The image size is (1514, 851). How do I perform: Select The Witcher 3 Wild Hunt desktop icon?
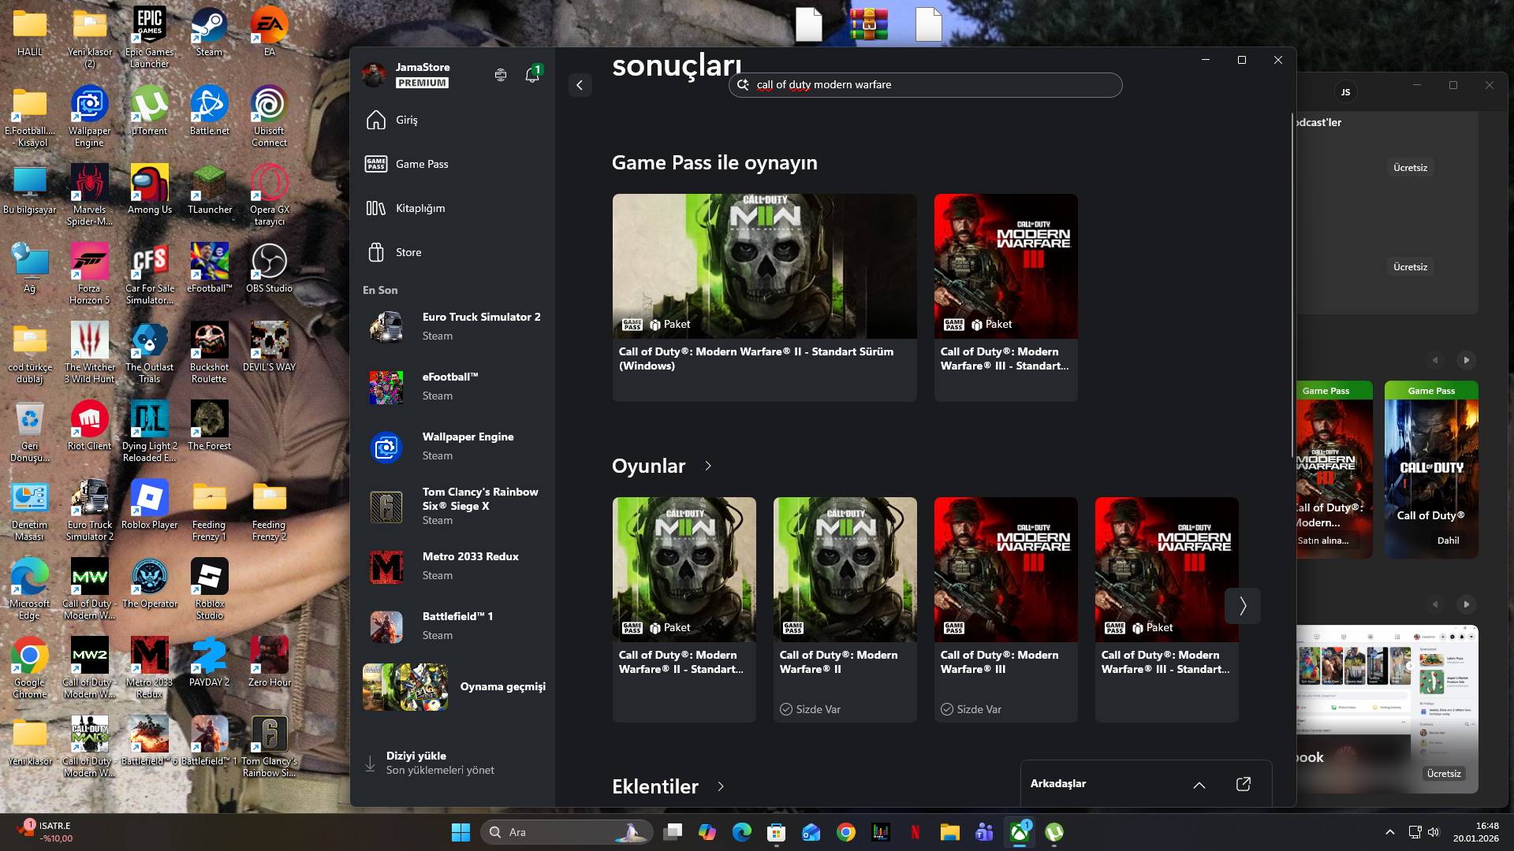pyautogui.click(x=89, y=352)
